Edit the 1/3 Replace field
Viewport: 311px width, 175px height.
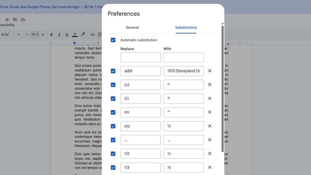(141, 167)
